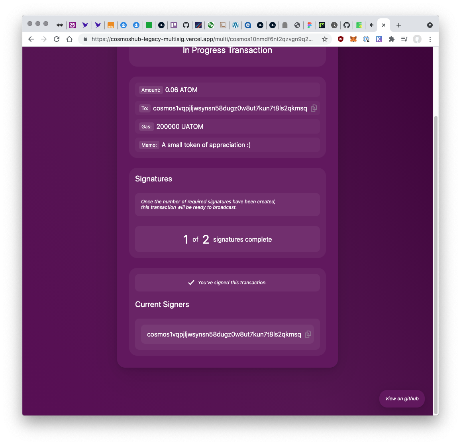The width and height of the screenshot is (461, 445).
Task: Copy the 'To' recipient address
Action: [x=314, y=108]
